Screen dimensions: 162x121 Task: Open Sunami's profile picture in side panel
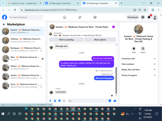pos(138,29)
